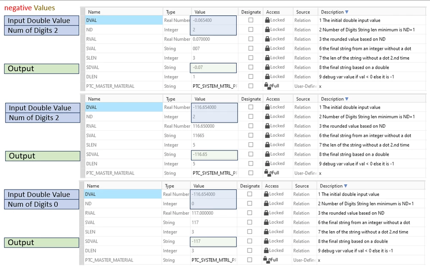This screenshot has width=430, height=267.
Task: Select the value cell 11665
Action: [x=214, y=135]
